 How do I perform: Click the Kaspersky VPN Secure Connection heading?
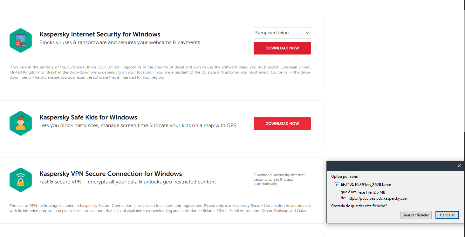(x=111, y=174)
